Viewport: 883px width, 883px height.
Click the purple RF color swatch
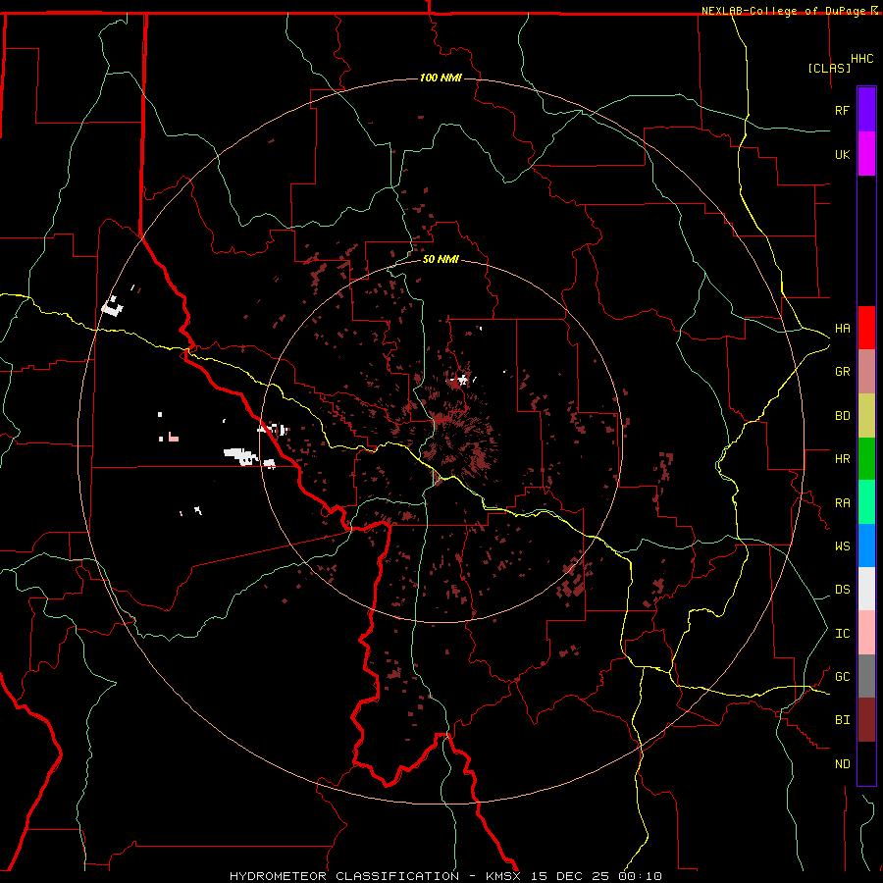[866, 110]
